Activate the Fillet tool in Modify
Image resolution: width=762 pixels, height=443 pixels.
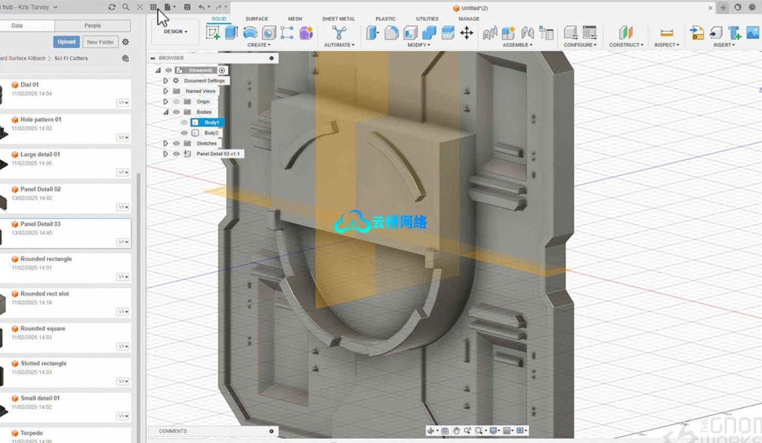(392, 33)
